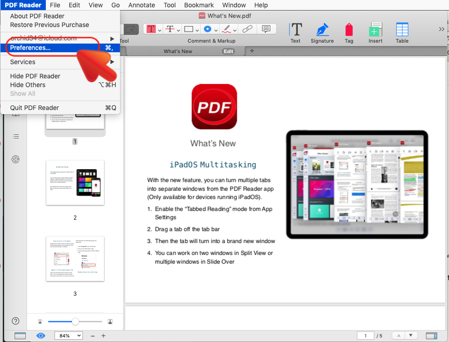Add a new tab with plus button
This screenshot has width=449, height=342.
(252, 51)
